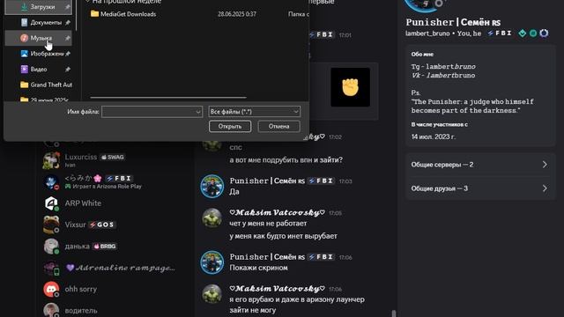Click ohh sorry Discord logo avatar

(51, 290)
